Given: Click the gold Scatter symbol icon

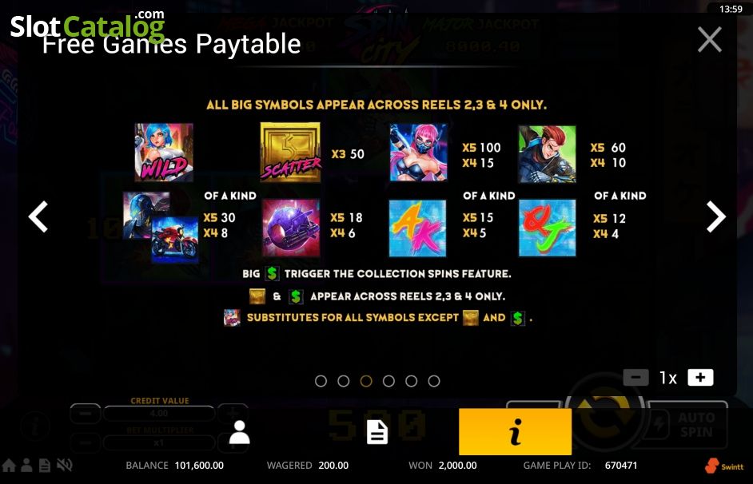Looking at the screenshot, I should coord(290,153).
